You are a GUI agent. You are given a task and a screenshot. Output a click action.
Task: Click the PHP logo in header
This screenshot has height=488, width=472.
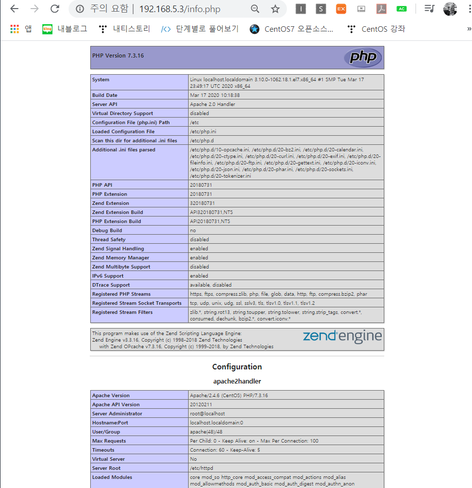tap(363, 57)
